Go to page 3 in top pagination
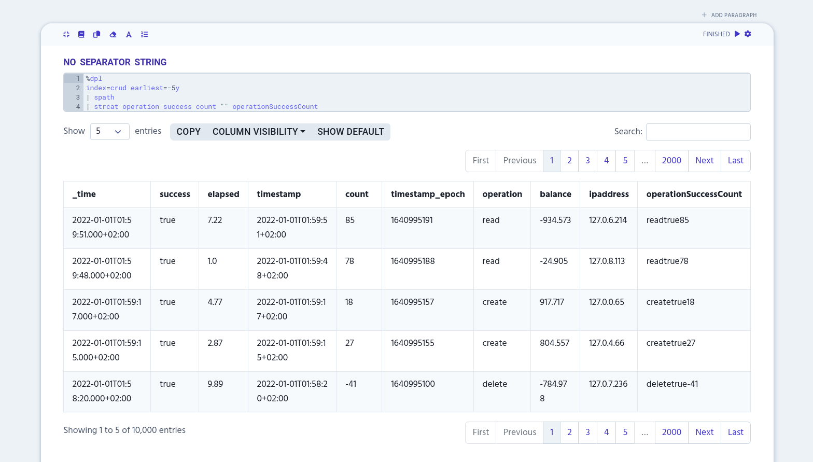 pyautogui.click(x=587, y=161)
